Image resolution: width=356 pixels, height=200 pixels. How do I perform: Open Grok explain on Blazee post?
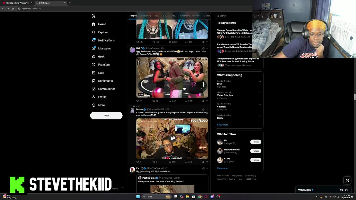[x=203, y=109]
